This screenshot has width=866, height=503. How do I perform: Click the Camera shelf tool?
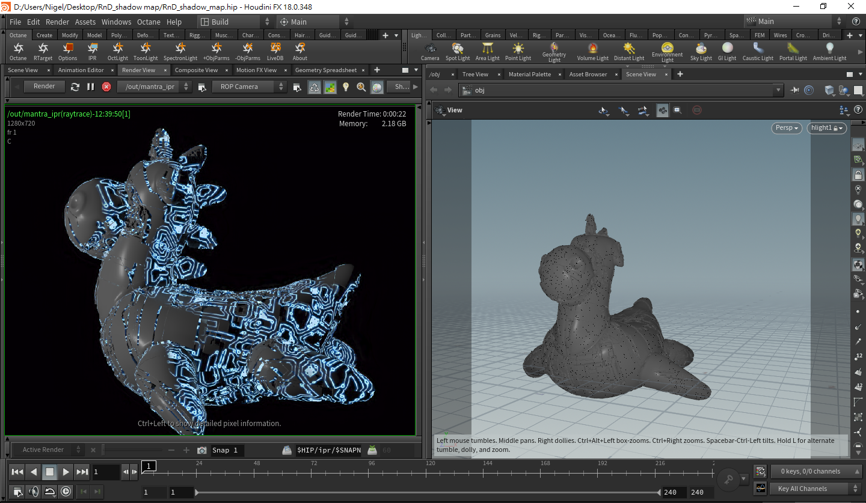click(430, 51)
